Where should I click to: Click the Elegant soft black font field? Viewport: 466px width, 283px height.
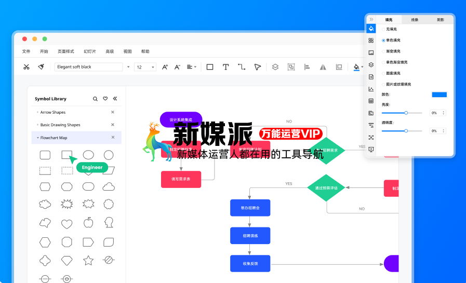[x=88, y=67]
